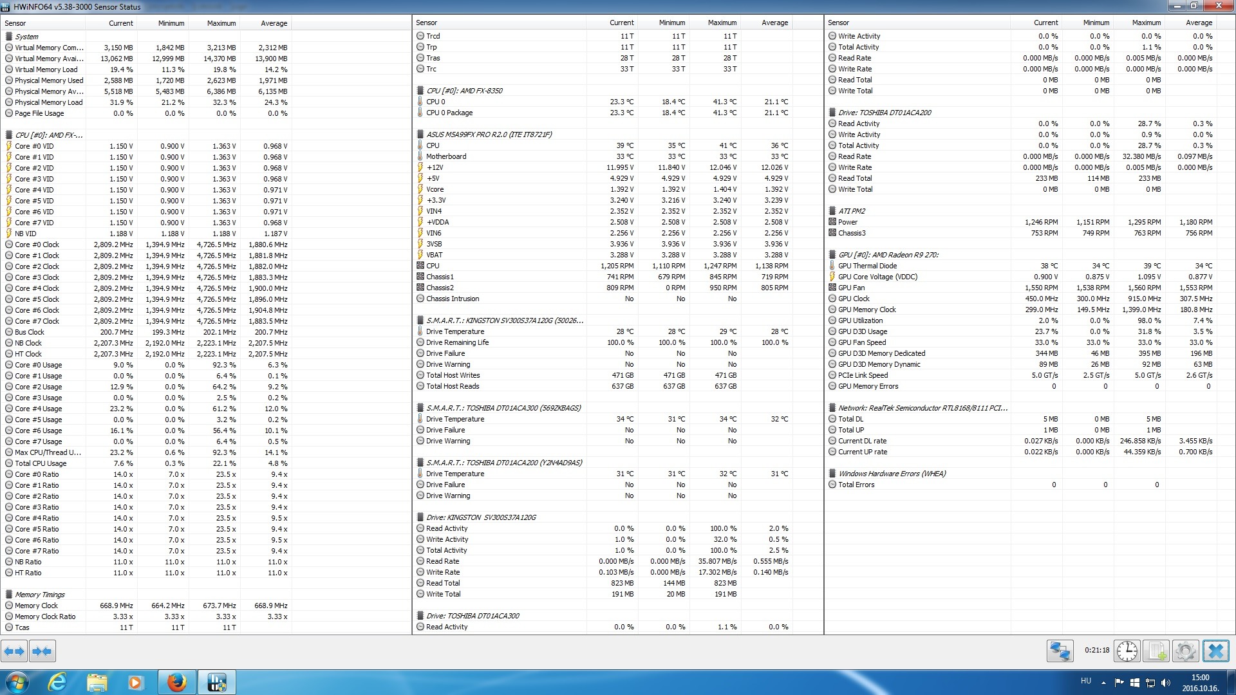Click the chip icon beside ATI PM2 header

click(832, 211)
